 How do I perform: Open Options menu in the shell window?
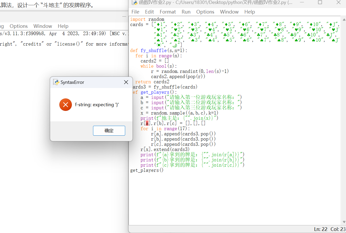click(19, 26)
